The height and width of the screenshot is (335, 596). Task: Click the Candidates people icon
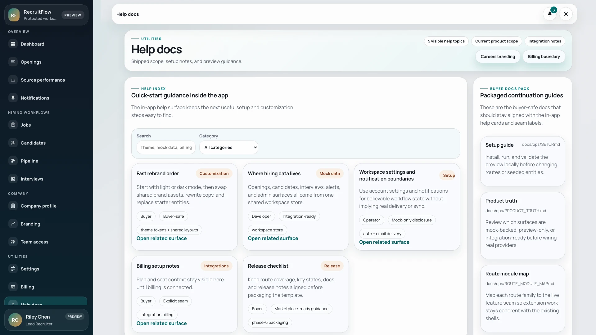coord(13,143)
